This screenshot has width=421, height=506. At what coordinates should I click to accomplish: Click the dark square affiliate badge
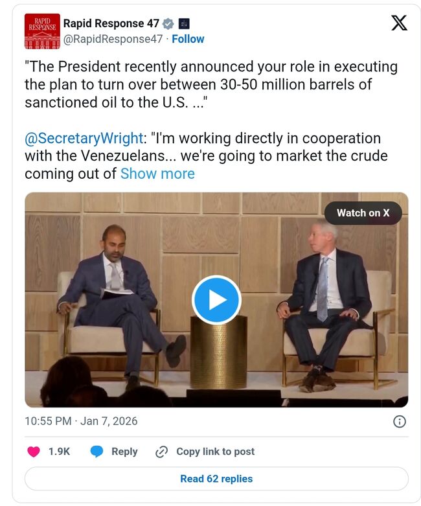[185, 23]
